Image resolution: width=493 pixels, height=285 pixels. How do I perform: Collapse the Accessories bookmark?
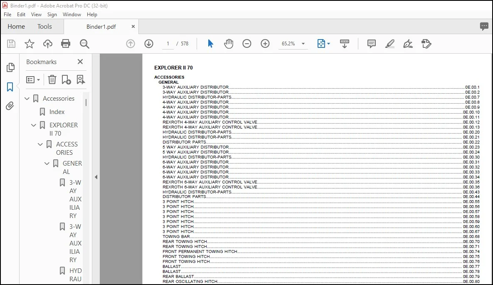(27, 99)
